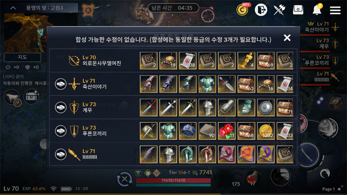Open the notification bell icon
The image size is (347, 195).
point(317,10)
